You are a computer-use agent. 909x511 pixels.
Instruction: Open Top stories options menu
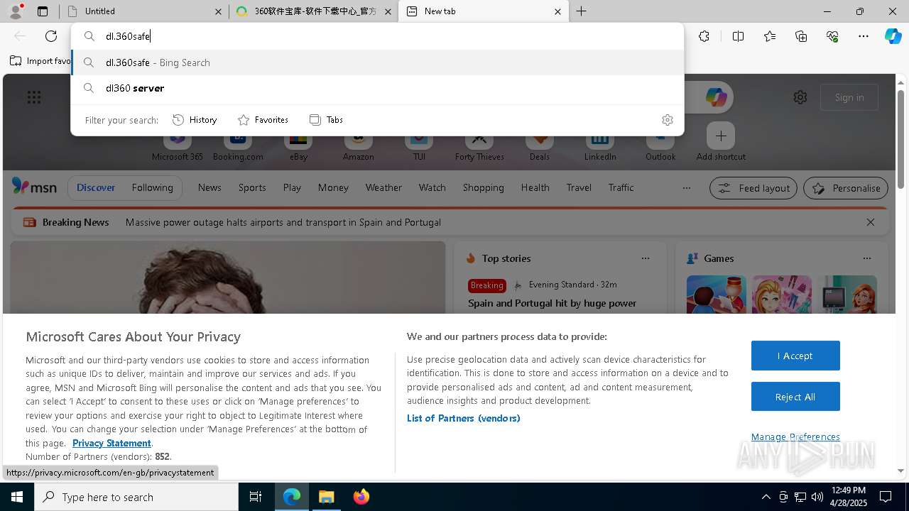tap(646, 258)
